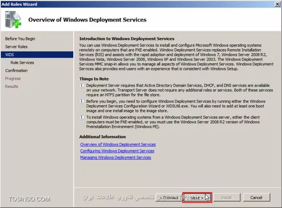
Task: Select the WDS step
Action: click(37, 54)
